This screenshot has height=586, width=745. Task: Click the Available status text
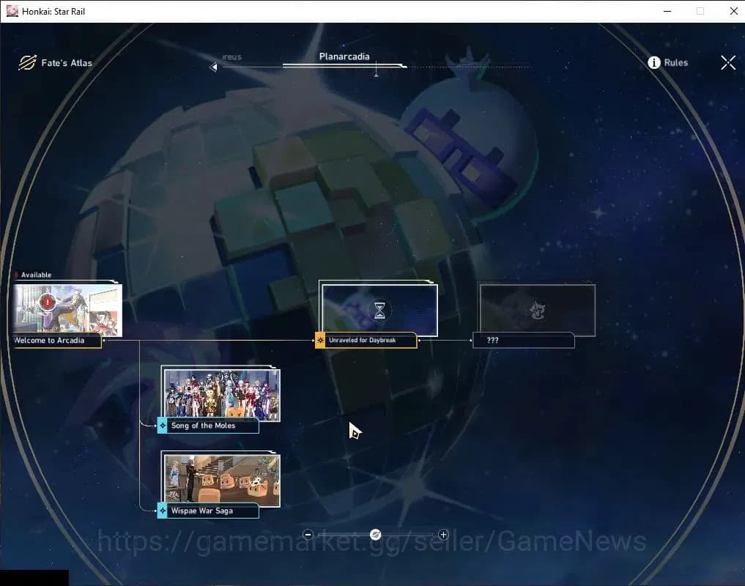click(36, 275)
